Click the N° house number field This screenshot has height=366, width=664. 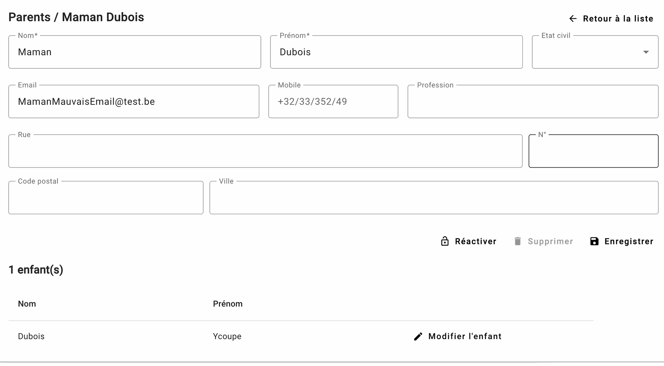(593, 151)
